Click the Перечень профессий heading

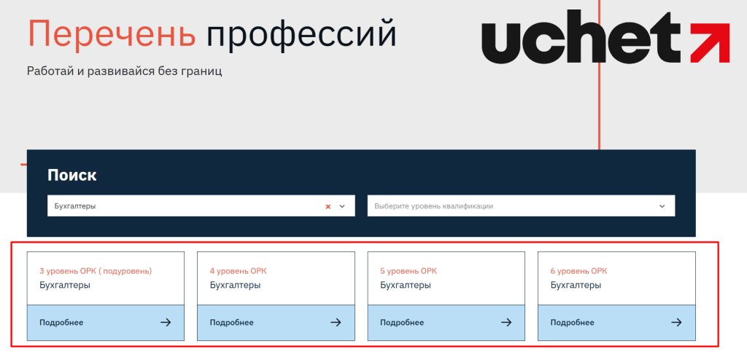click(x=212, y=34)
